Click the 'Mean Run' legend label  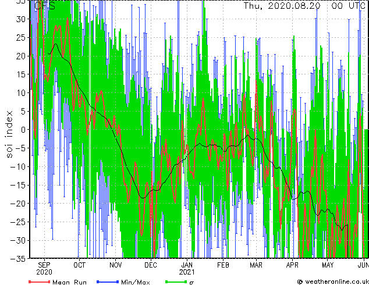point(69,282)
